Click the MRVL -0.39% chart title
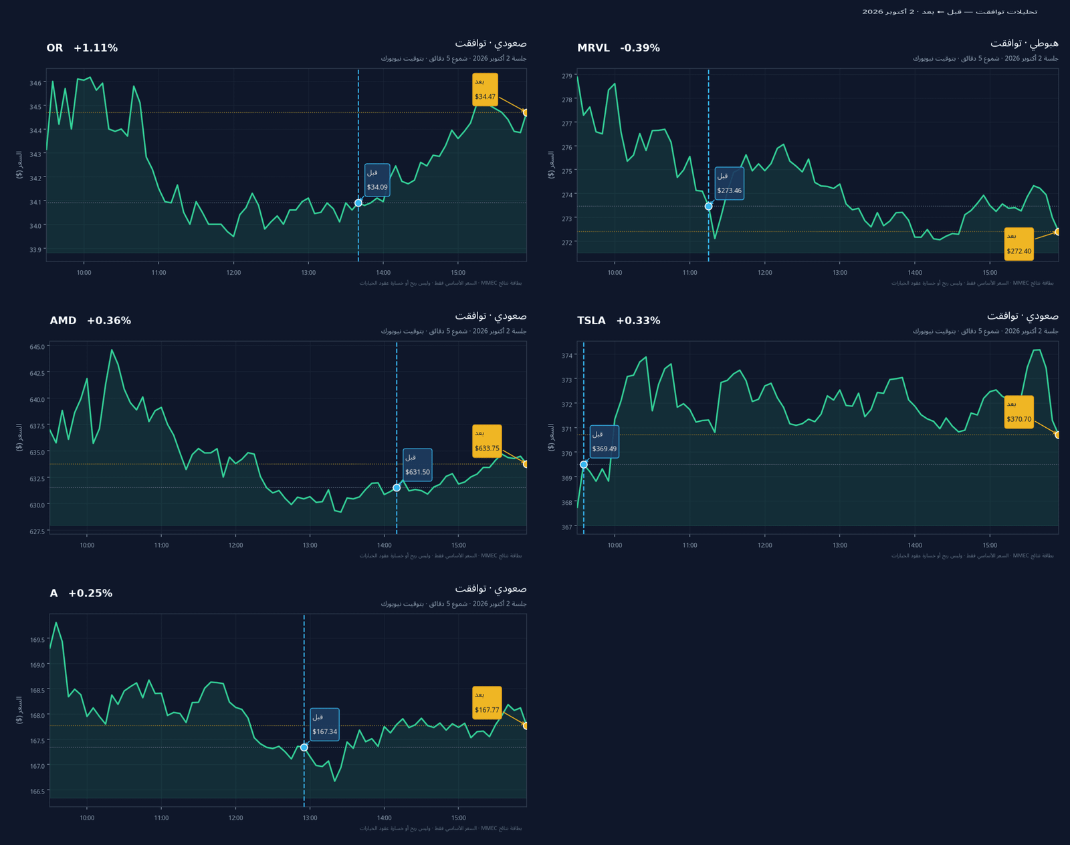 pyautogui.click(x=619, y=48)
